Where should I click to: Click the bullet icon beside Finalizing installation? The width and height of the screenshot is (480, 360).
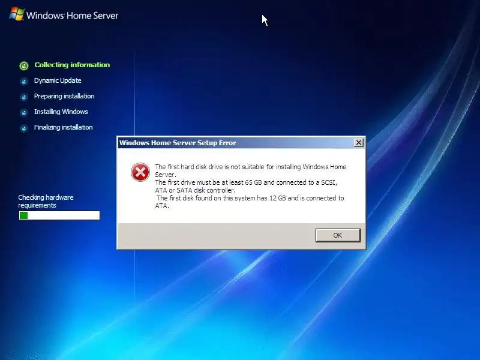24,128
